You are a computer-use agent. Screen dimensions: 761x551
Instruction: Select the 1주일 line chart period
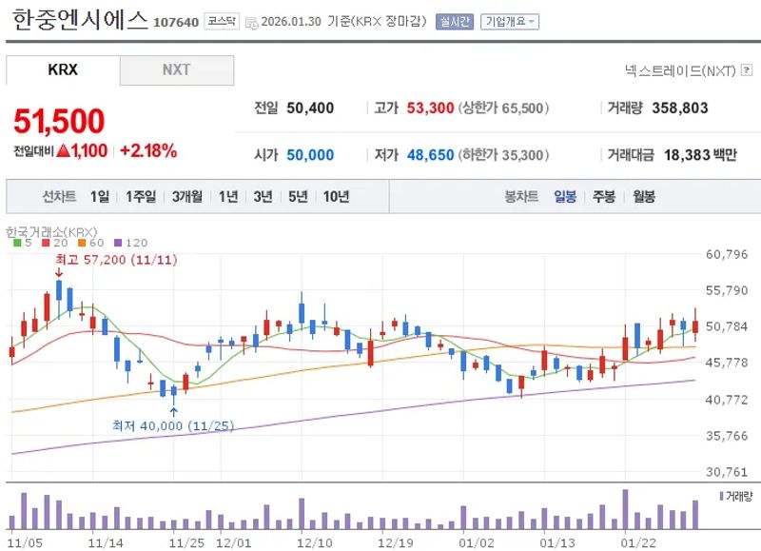click(141, 197)
